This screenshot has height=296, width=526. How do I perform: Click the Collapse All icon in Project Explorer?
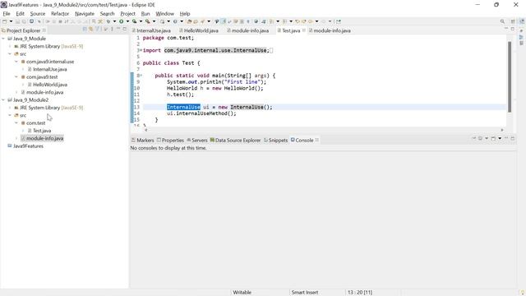(x=85, y=30)
